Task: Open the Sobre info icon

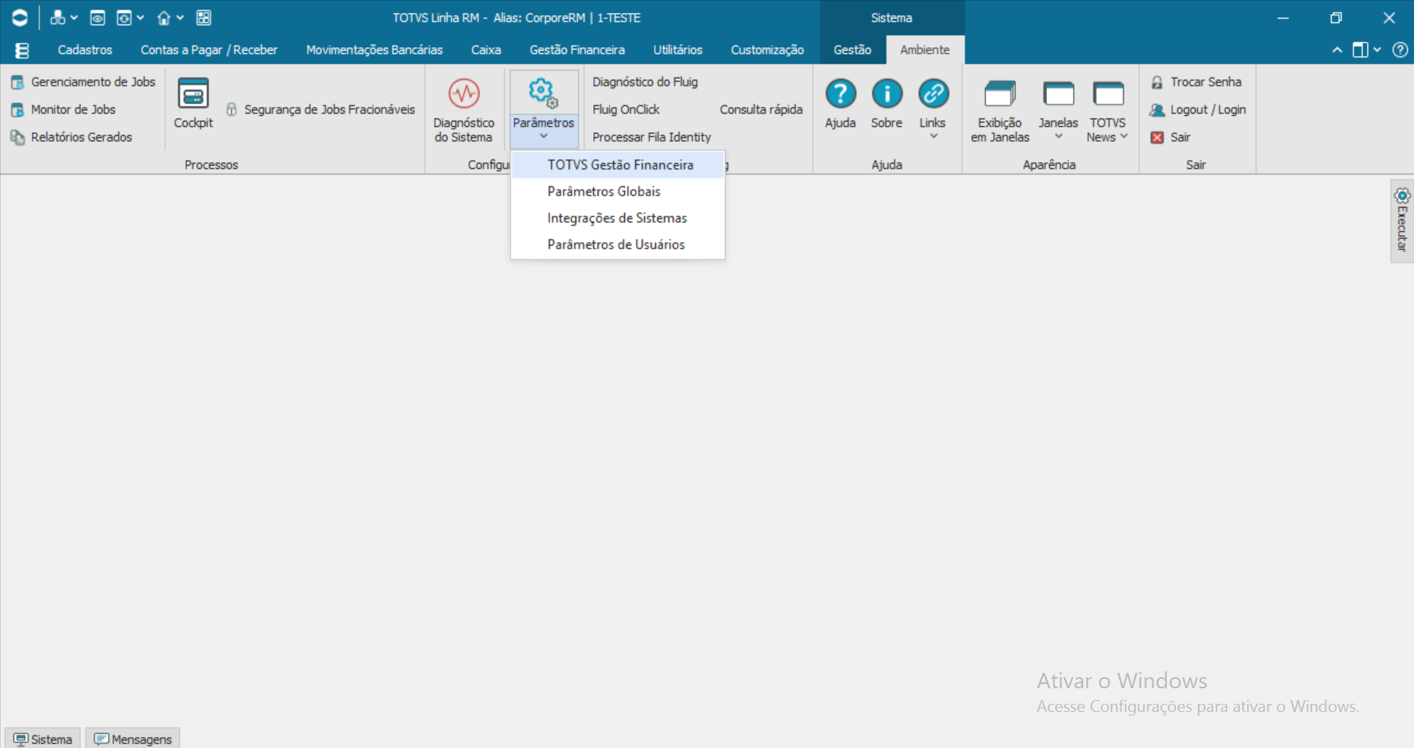Action: coord(886,94)
